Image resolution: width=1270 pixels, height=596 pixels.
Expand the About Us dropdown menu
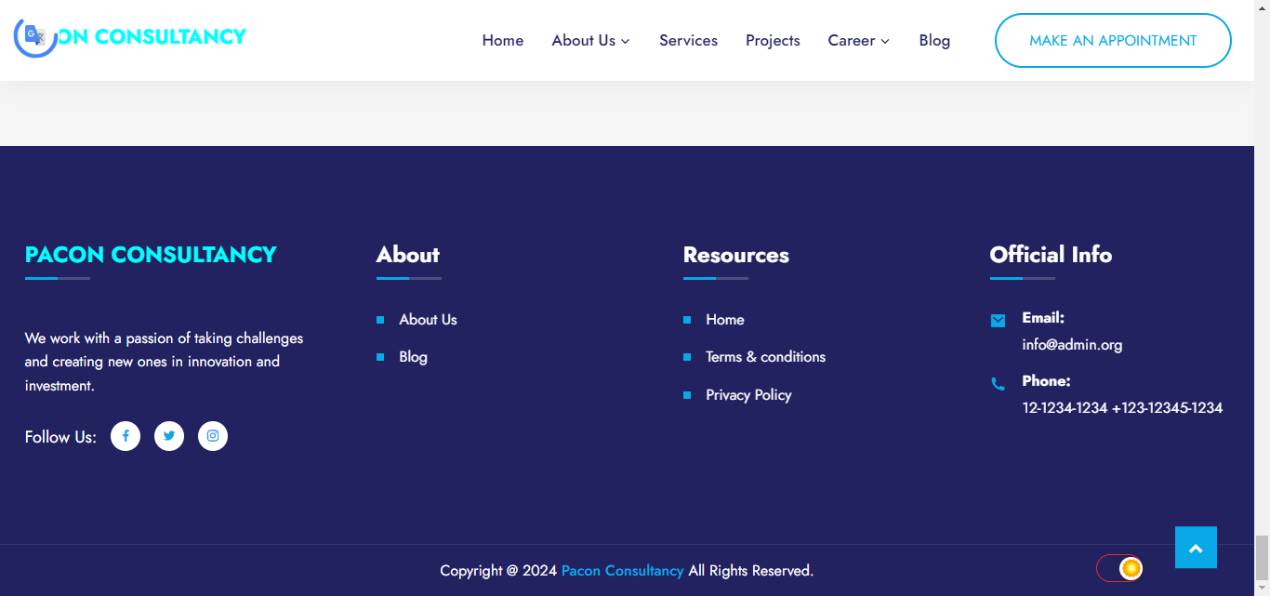click(x=590, y=41)
